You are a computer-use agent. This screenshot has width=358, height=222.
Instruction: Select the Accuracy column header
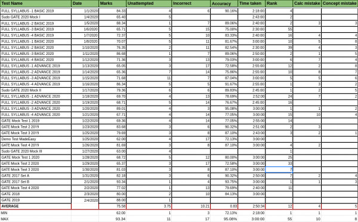pos(224,4)
